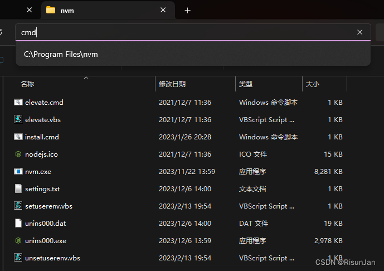The height and width of the screenshot is (271, 384).
Task: Toggle sort direction arrow above 名称
Action: click(86, 78)
